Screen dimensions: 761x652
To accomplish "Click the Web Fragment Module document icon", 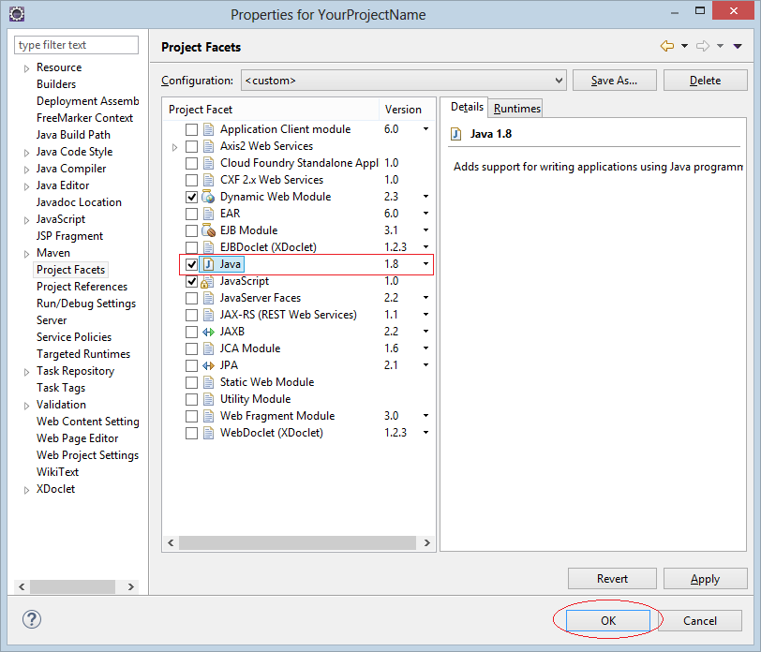I will pyautogui.click(x=209, y=416).
